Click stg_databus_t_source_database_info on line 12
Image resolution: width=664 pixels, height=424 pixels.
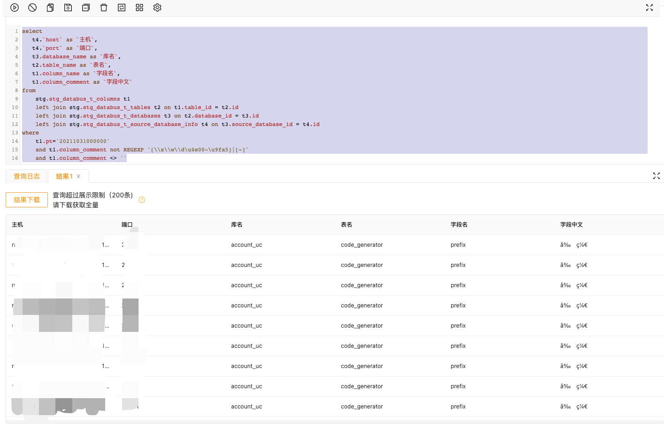[140, 124]
